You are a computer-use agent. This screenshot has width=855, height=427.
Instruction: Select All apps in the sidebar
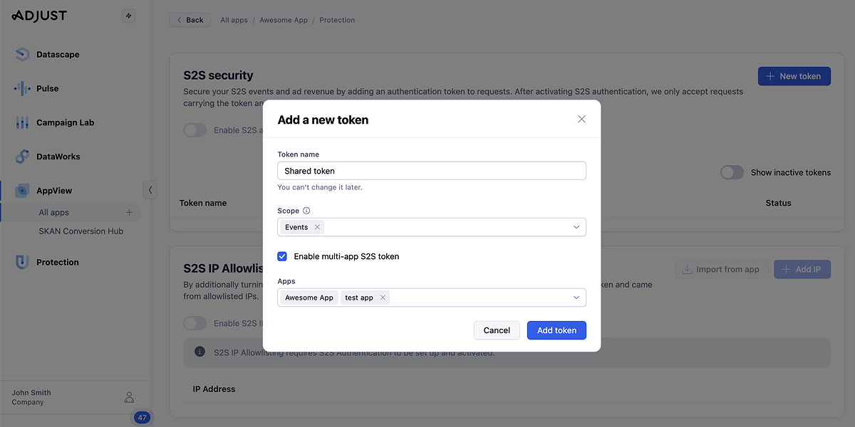[54, 212]
